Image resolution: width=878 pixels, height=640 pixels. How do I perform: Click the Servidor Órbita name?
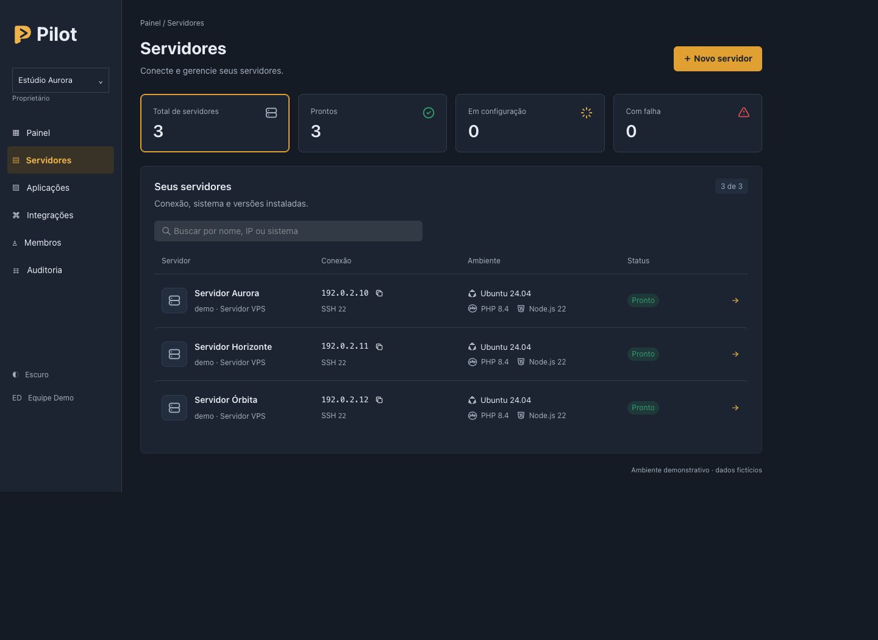click(226, 400)
